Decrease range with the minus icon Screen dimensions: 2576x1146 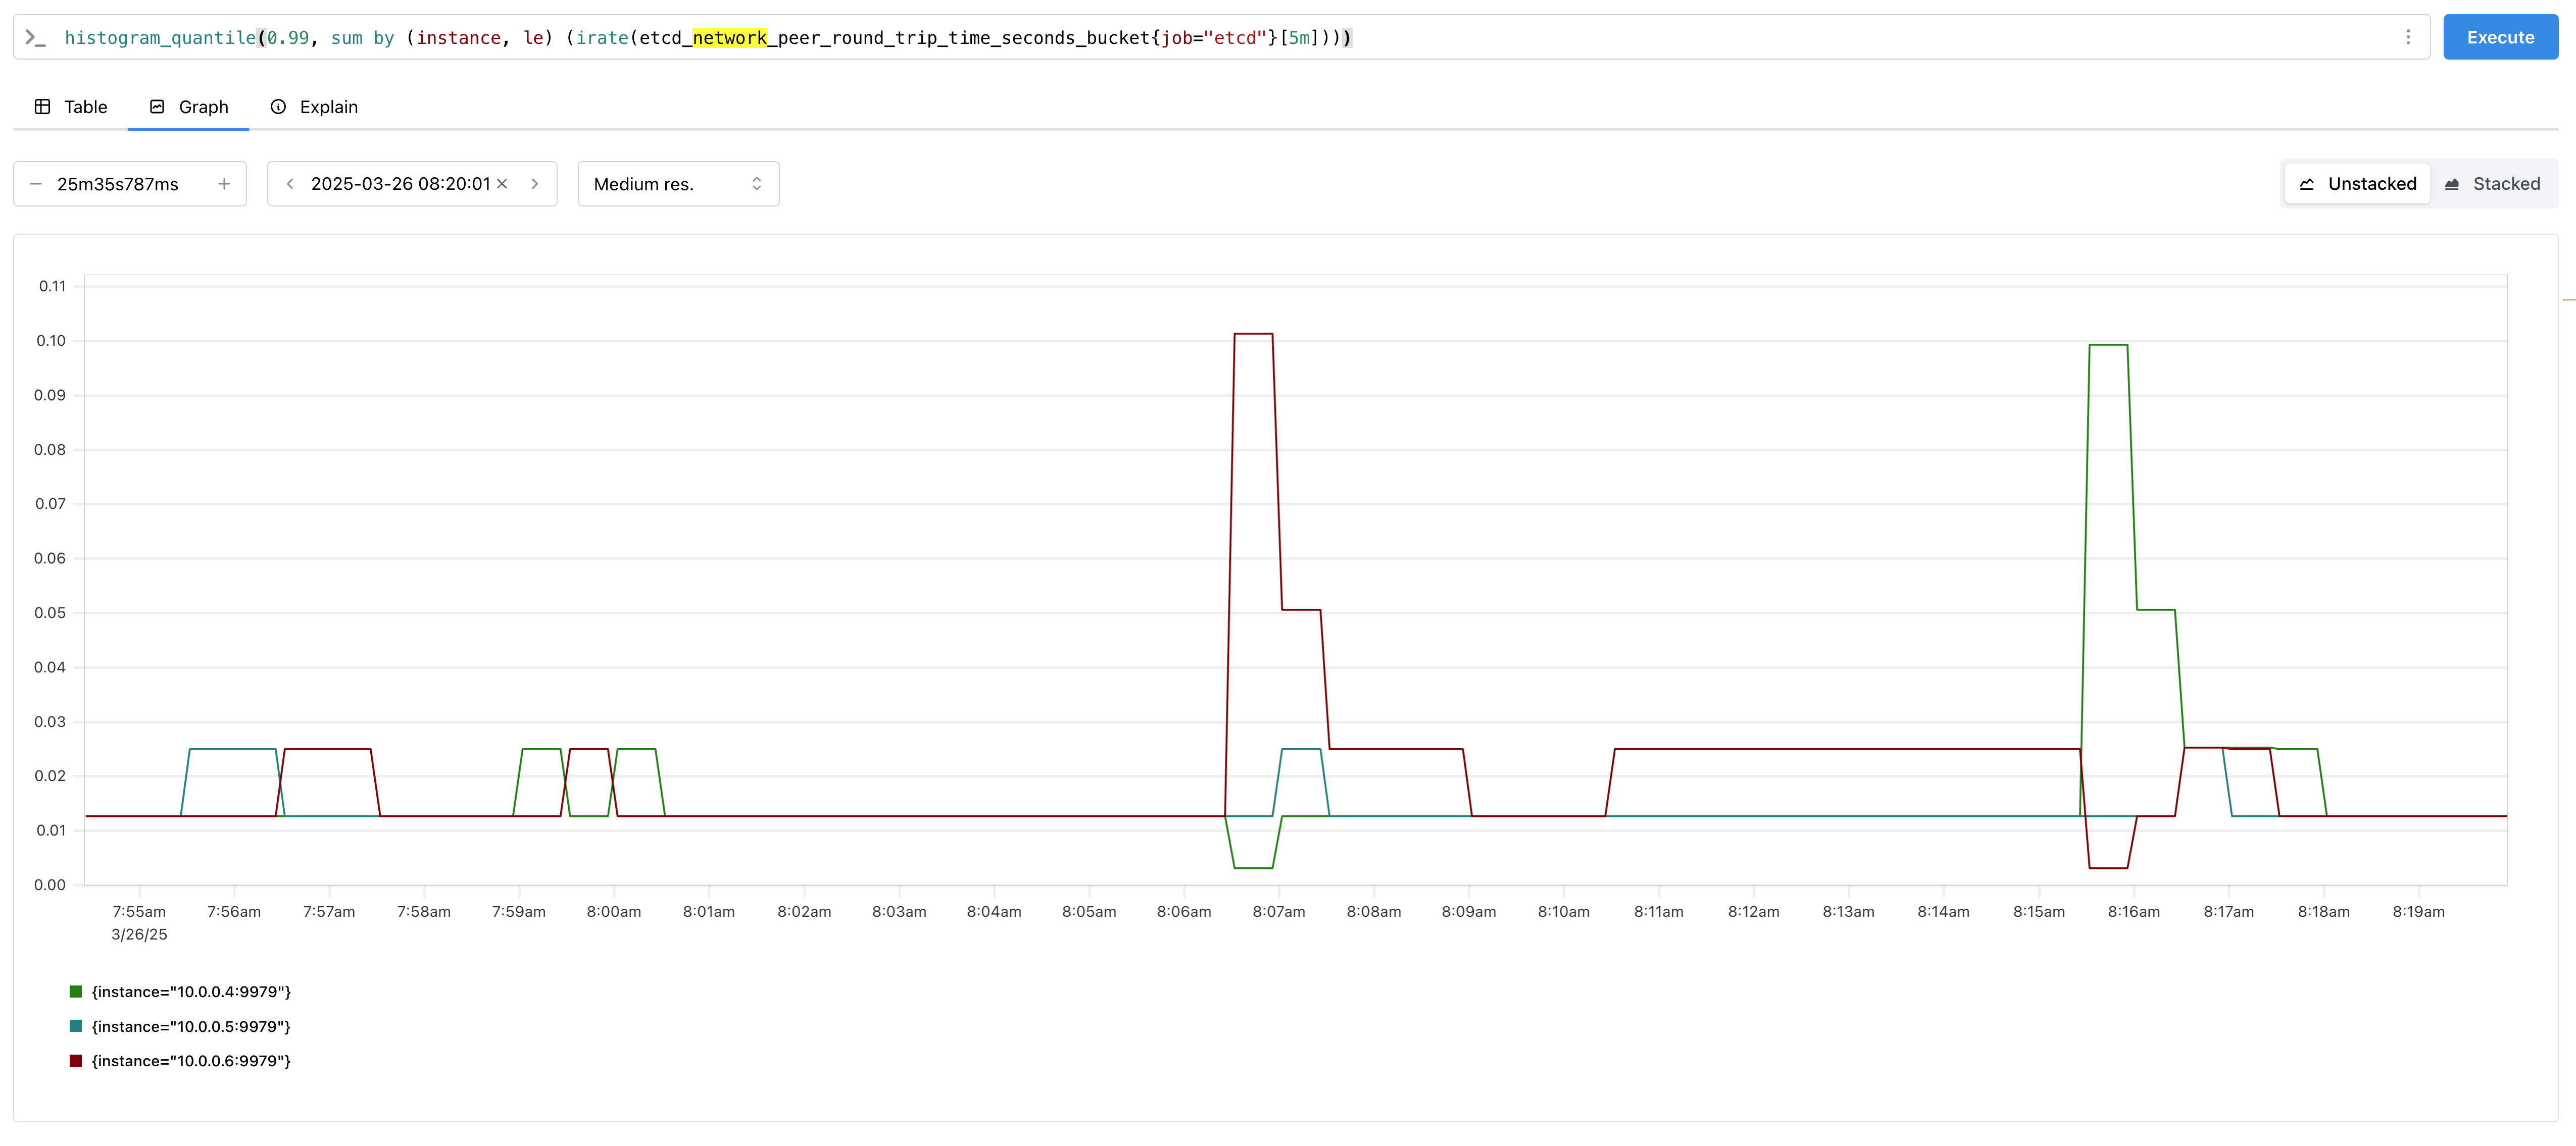click(x=36, y=184)
